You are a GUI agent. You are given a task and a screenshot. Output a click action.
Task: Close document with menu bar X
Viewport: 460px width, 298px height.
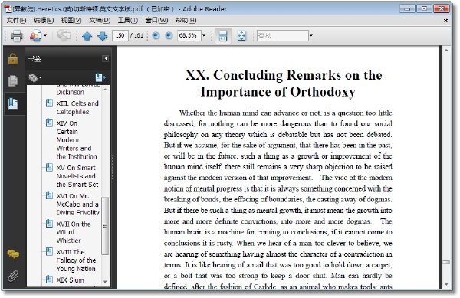pos(445,21)
